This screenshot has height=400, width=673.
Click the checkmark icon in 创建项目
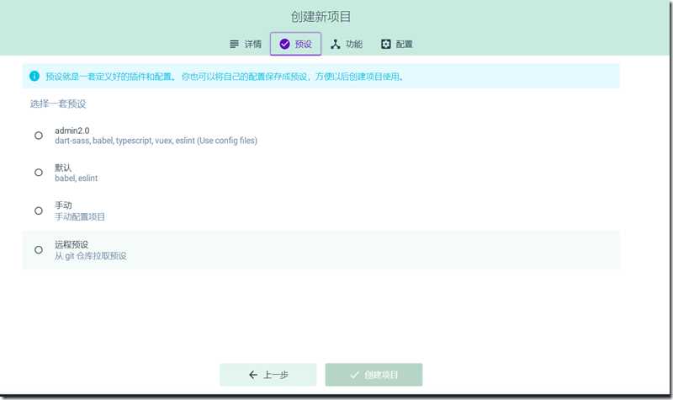point(354,375)
